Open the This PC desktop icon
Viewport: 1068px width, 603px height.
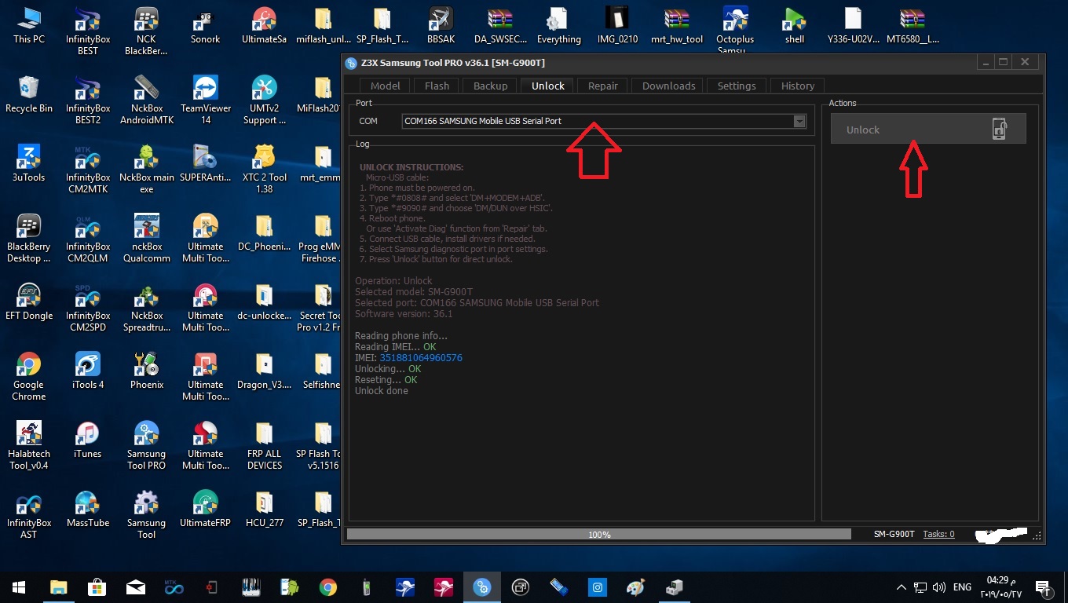point(29,25)
